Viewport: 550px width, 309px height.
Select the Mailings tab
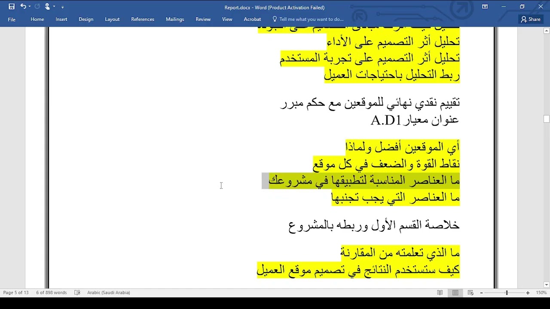175,19
